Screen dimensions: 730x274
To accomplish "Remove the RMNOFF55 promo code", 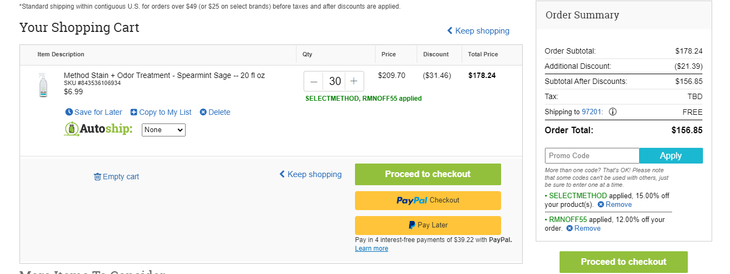I will click(583, 229).
